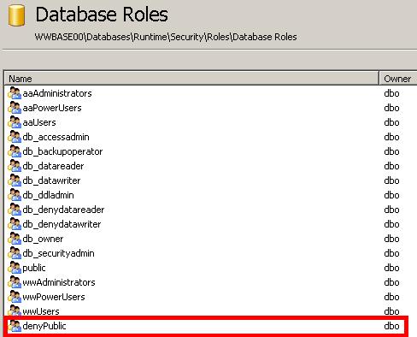Select the db_ddladmin role entry
This screenshot has width=417, height=337.
click(48, 195)
